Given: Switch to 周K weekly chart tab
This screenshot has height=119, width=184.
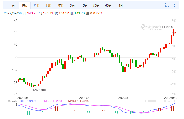Looking at the screenshot, I should click(x=37, y=5).
